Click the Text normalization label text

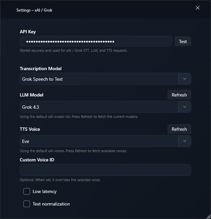point(51,204)
